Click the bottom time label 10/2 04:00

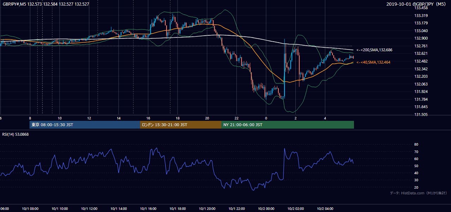pos(325,209)
